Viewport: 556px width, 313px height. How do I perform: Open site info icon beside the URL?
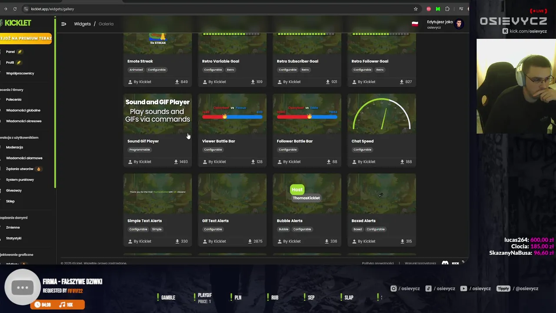[26, 9]
